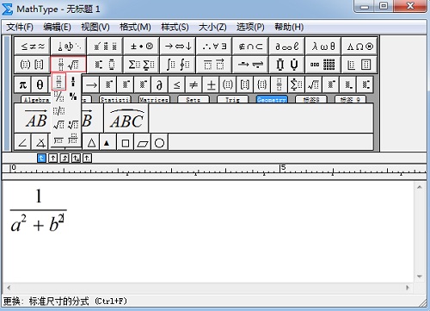Viewport: 430px width, 311px height.
Task: Open the summation templates palette
Action: 141,65
